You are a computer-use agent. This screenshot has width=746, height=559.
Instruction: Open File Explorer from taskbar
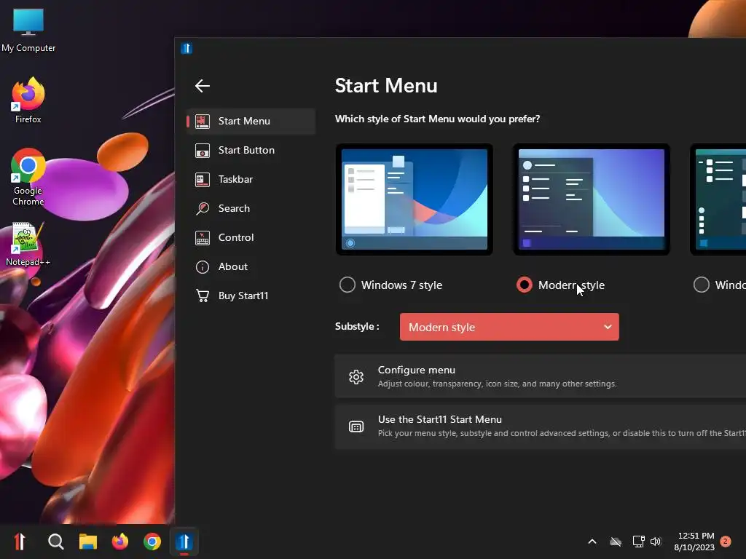88,542
